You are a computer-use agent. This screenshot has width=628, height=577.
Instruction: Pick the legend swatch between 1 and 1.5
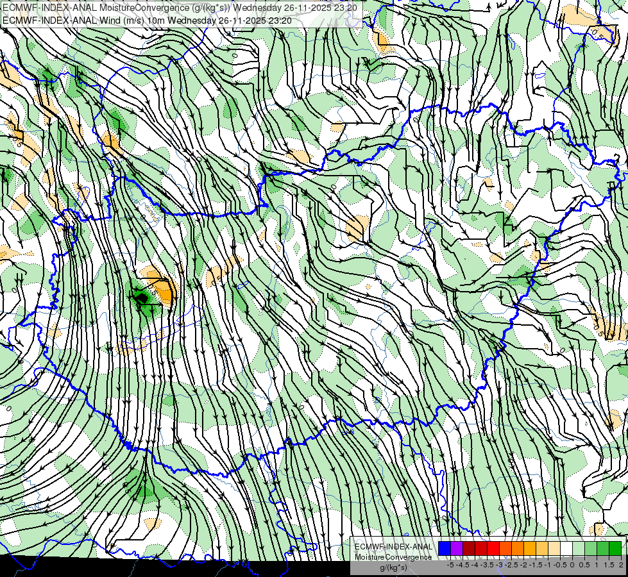603,548
